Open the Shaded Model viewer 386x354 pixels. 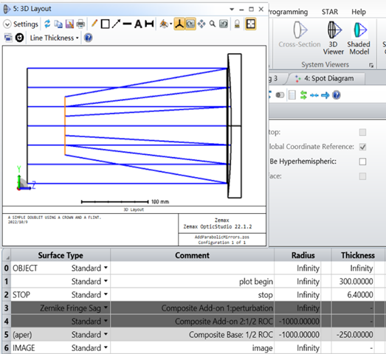pos(359,38)
